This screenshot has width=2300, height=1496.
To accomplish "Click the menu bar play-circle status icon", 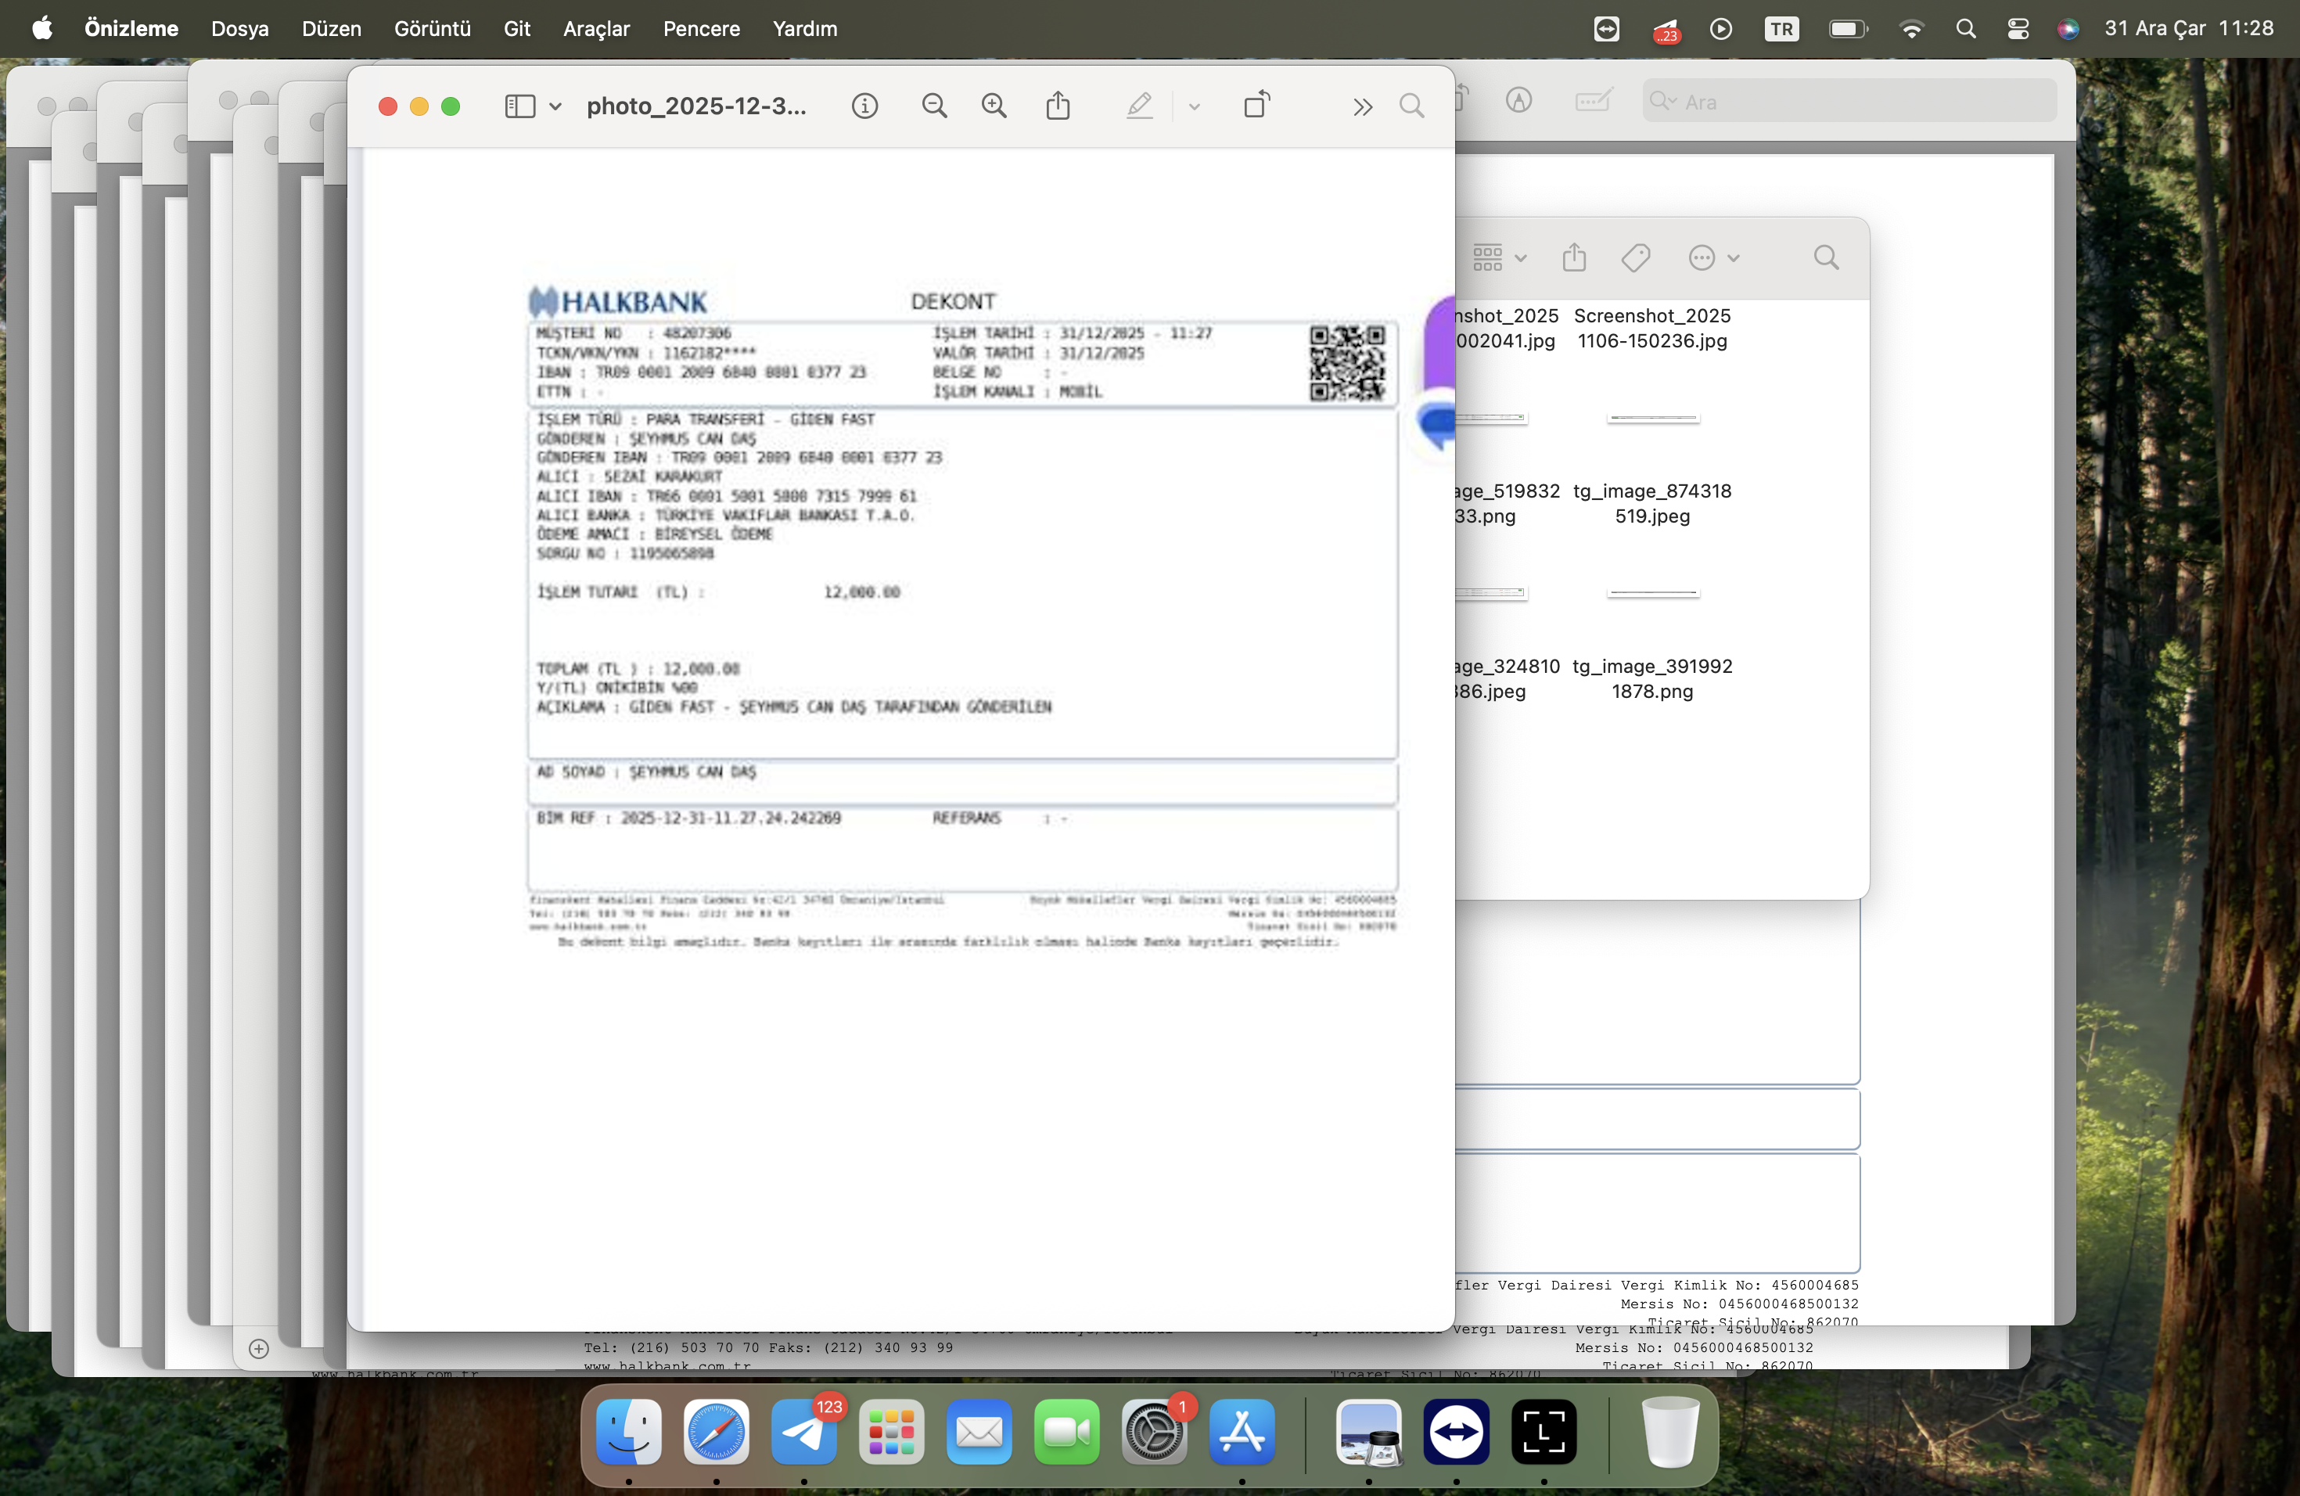I will 1721,29.
